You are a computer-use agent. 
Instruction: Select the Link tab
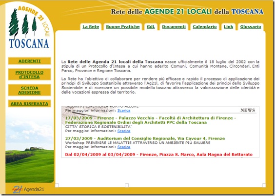[228, 27]
